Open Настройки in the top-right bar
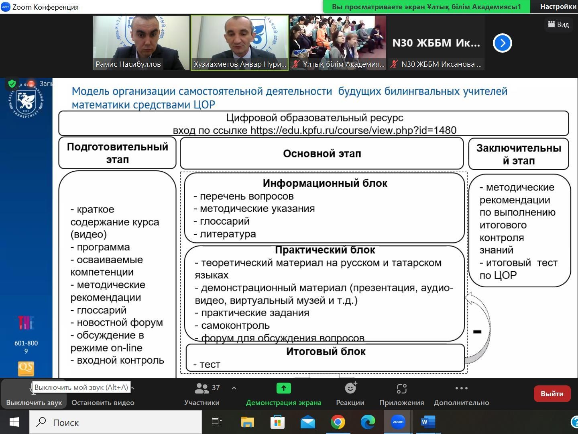This screenshot has width=578, height=434. 558,6
